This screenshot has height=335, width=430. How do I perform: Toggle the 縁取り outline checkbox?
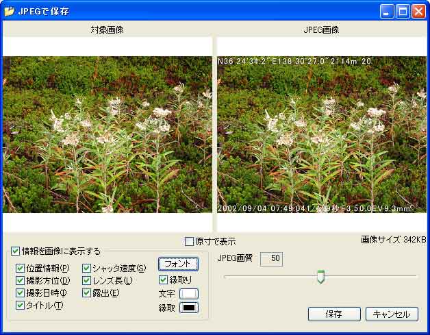(163, 280)
